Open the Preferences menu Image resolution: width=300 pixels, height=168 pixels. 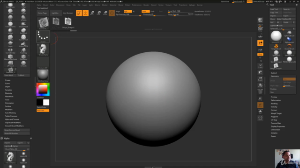136,5
